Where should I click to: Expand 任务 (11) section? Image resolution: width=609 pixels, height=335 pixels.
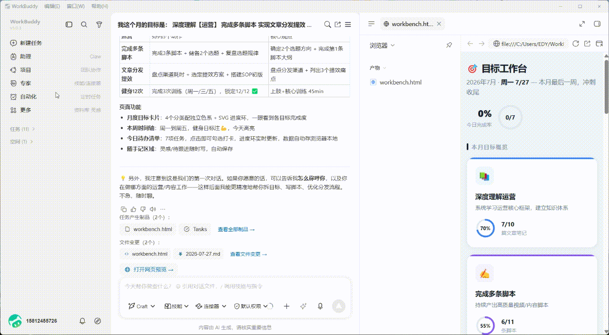click(x=23, y=129)
